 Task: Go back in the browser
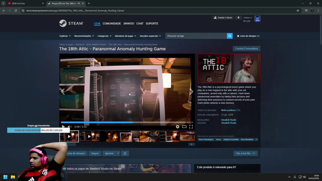click(4, 11)
